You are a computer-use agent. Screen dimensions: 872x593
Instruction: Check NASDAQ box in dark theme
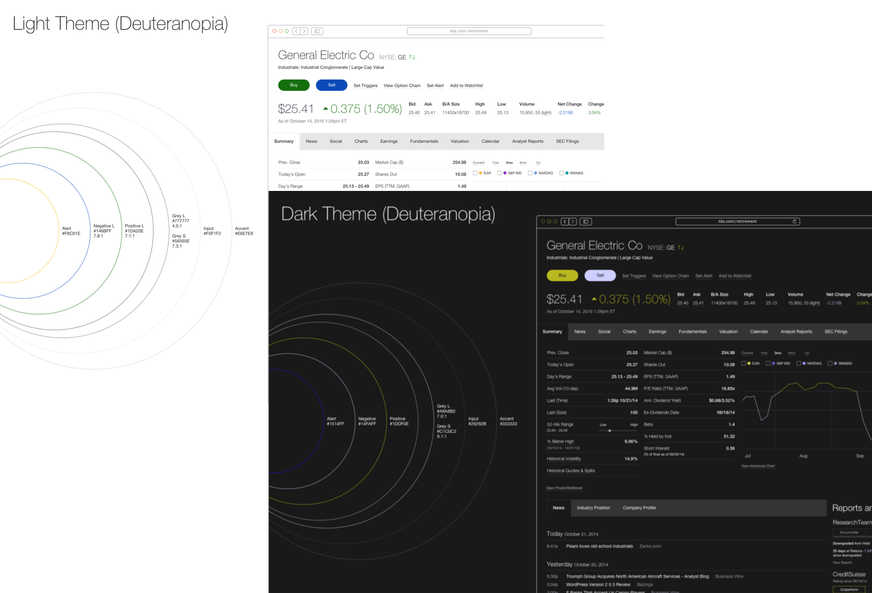pyautogui.click(x=798, y=363)
